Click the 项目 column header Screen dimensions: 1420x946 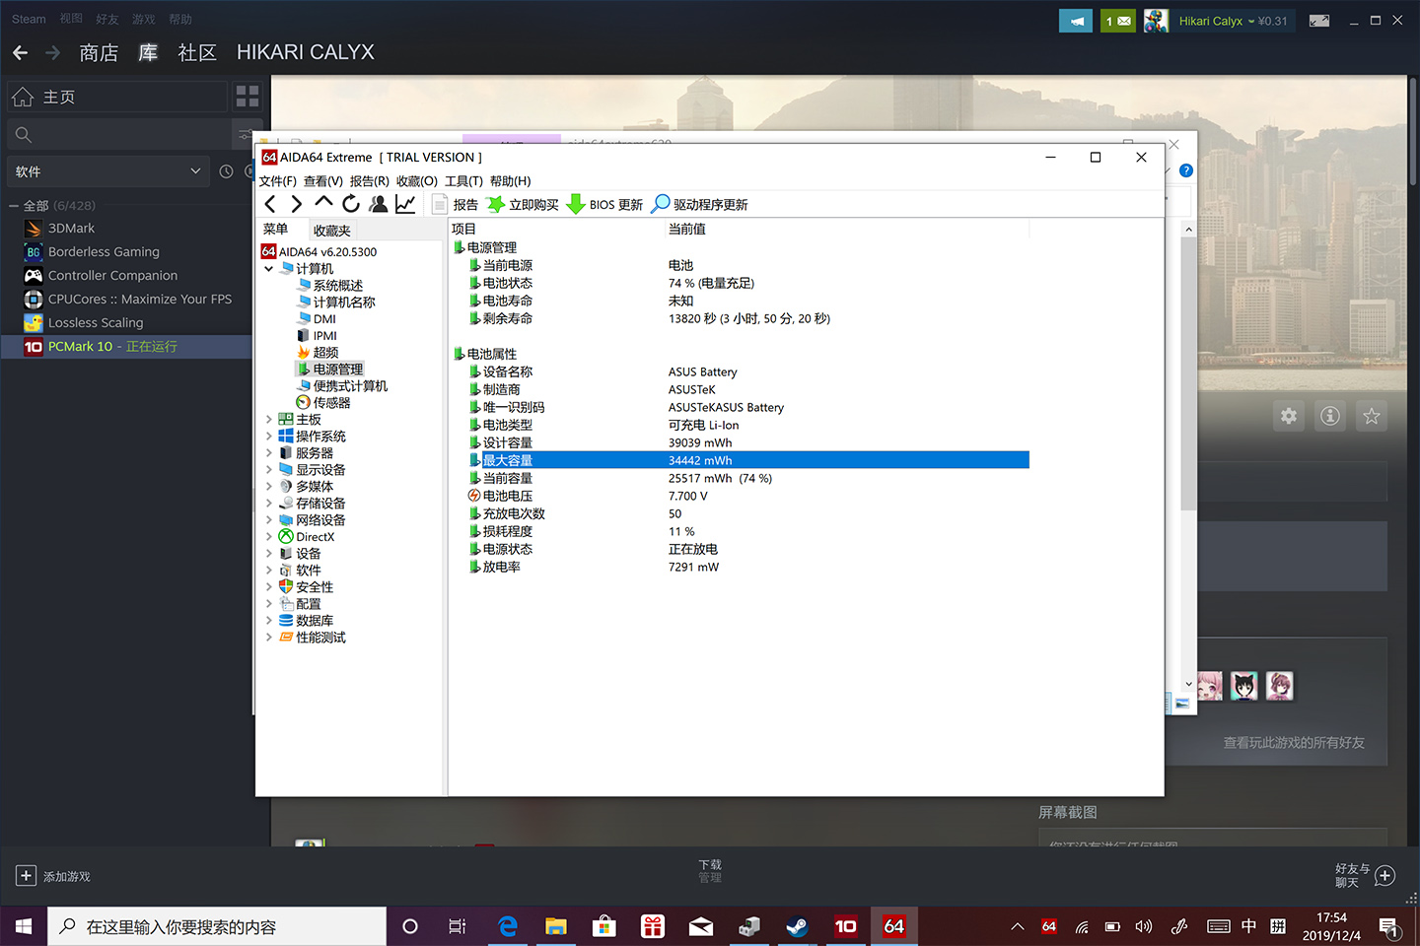tap(557, 229)
